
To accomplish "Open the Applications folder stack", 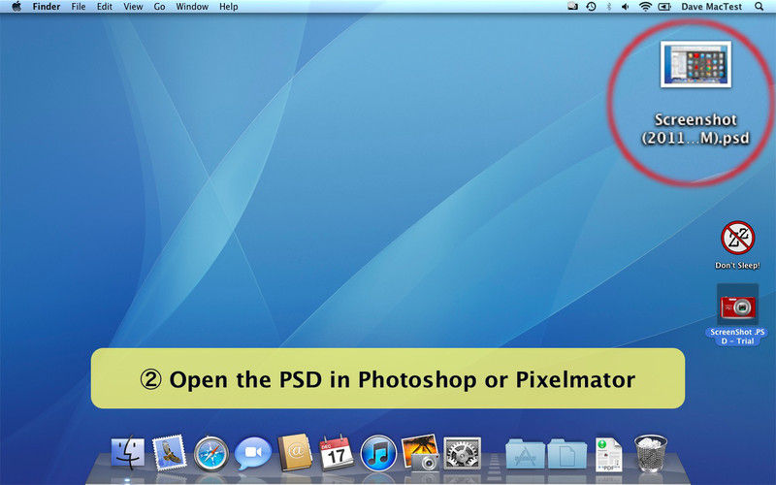I will (525, 453).
